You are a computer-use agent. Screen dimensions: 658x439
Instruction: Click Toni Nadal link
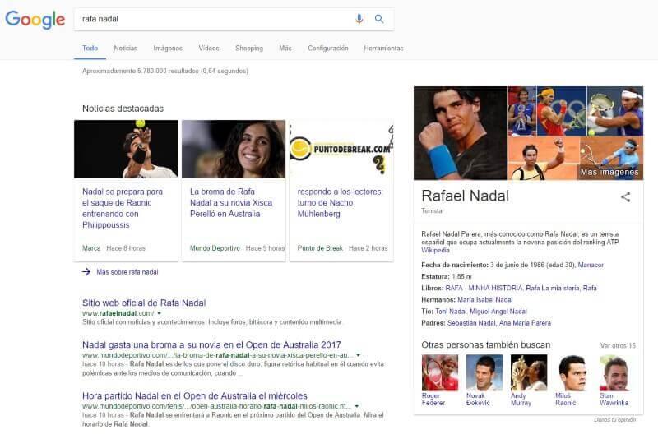pyautogui.click(x=451, y=312)
